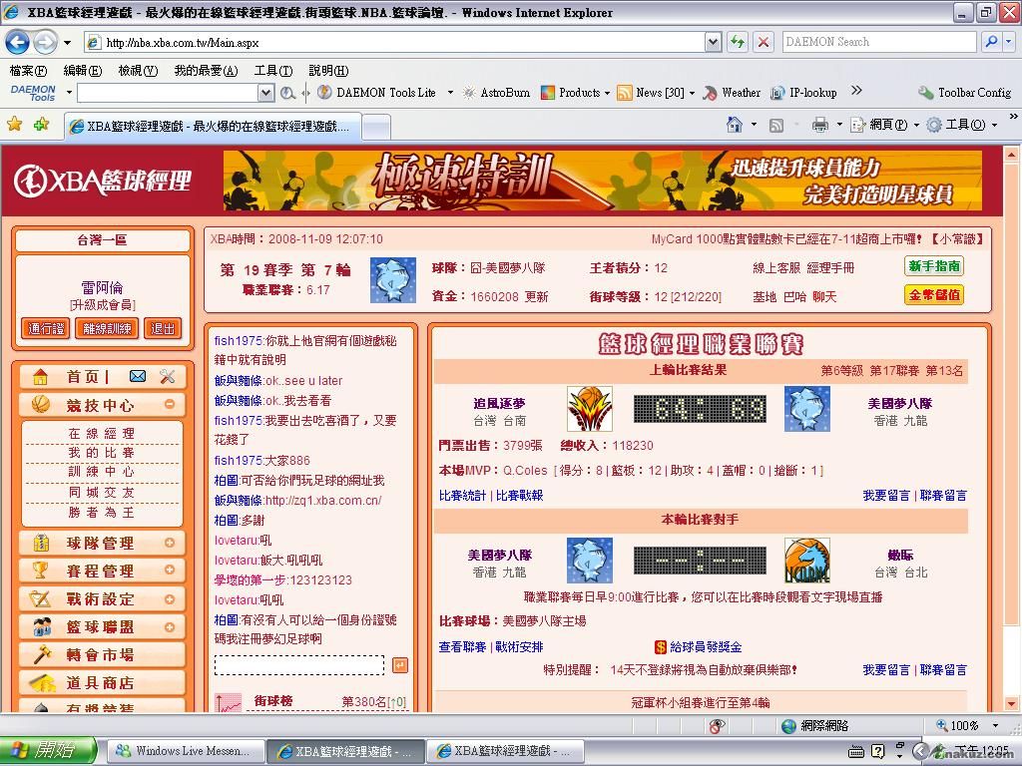Click the 離線訓練 button
Screen dimensions: 1022x766
click(107, 328)
